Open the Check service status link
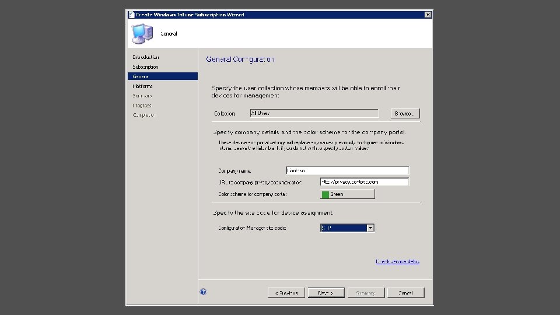560x315 pixels. pyautogui.click(x=397, y=261)
